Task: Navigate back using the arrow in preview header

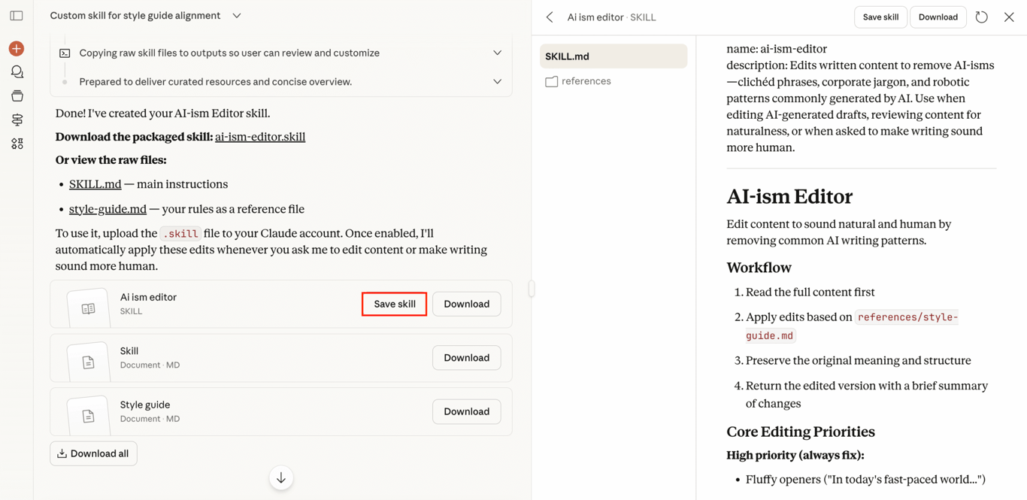Action: (550, 17)
